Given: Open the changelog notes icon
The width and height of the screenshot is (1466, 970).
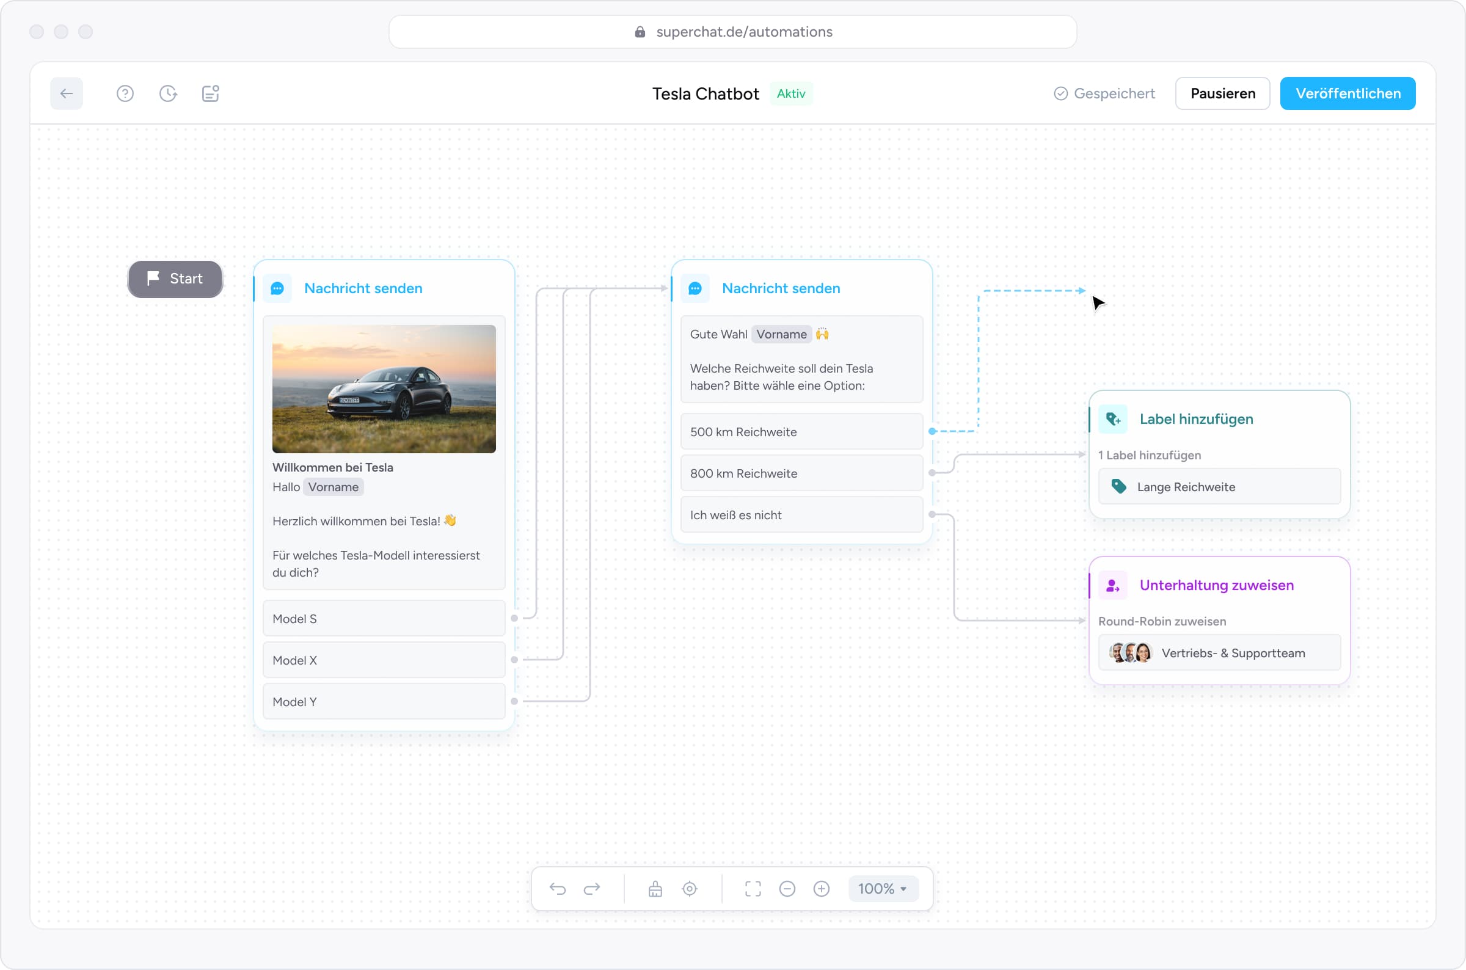Looking at the screenshot, I should tap(210, 93).
